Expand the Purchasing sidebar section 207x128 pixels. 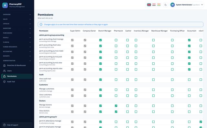click(17, 33)
